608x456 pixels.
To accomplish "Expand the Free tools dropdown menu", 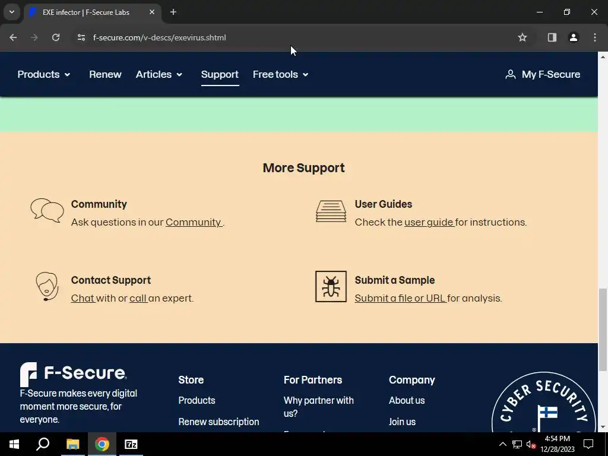I will (x=281, y=74).
